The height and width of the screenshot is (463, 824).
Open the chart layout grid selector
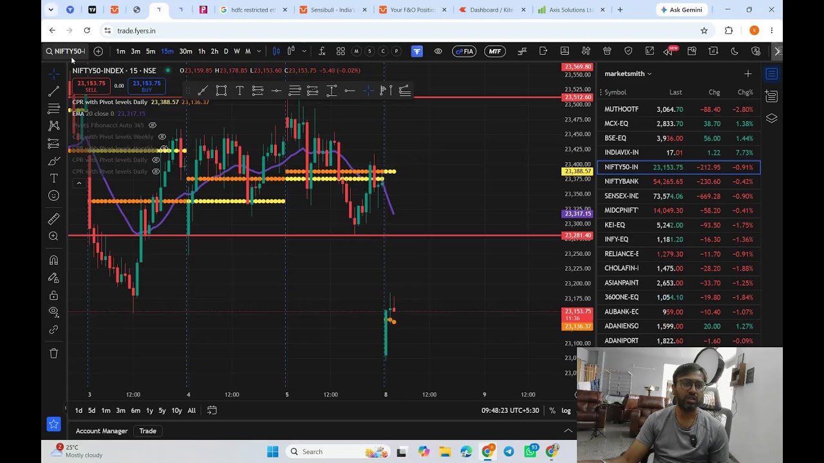click(341, 51)
